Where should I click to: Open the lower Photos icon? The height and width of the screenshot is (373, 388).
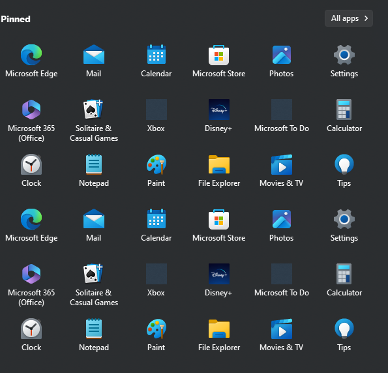tap(282, 219)
